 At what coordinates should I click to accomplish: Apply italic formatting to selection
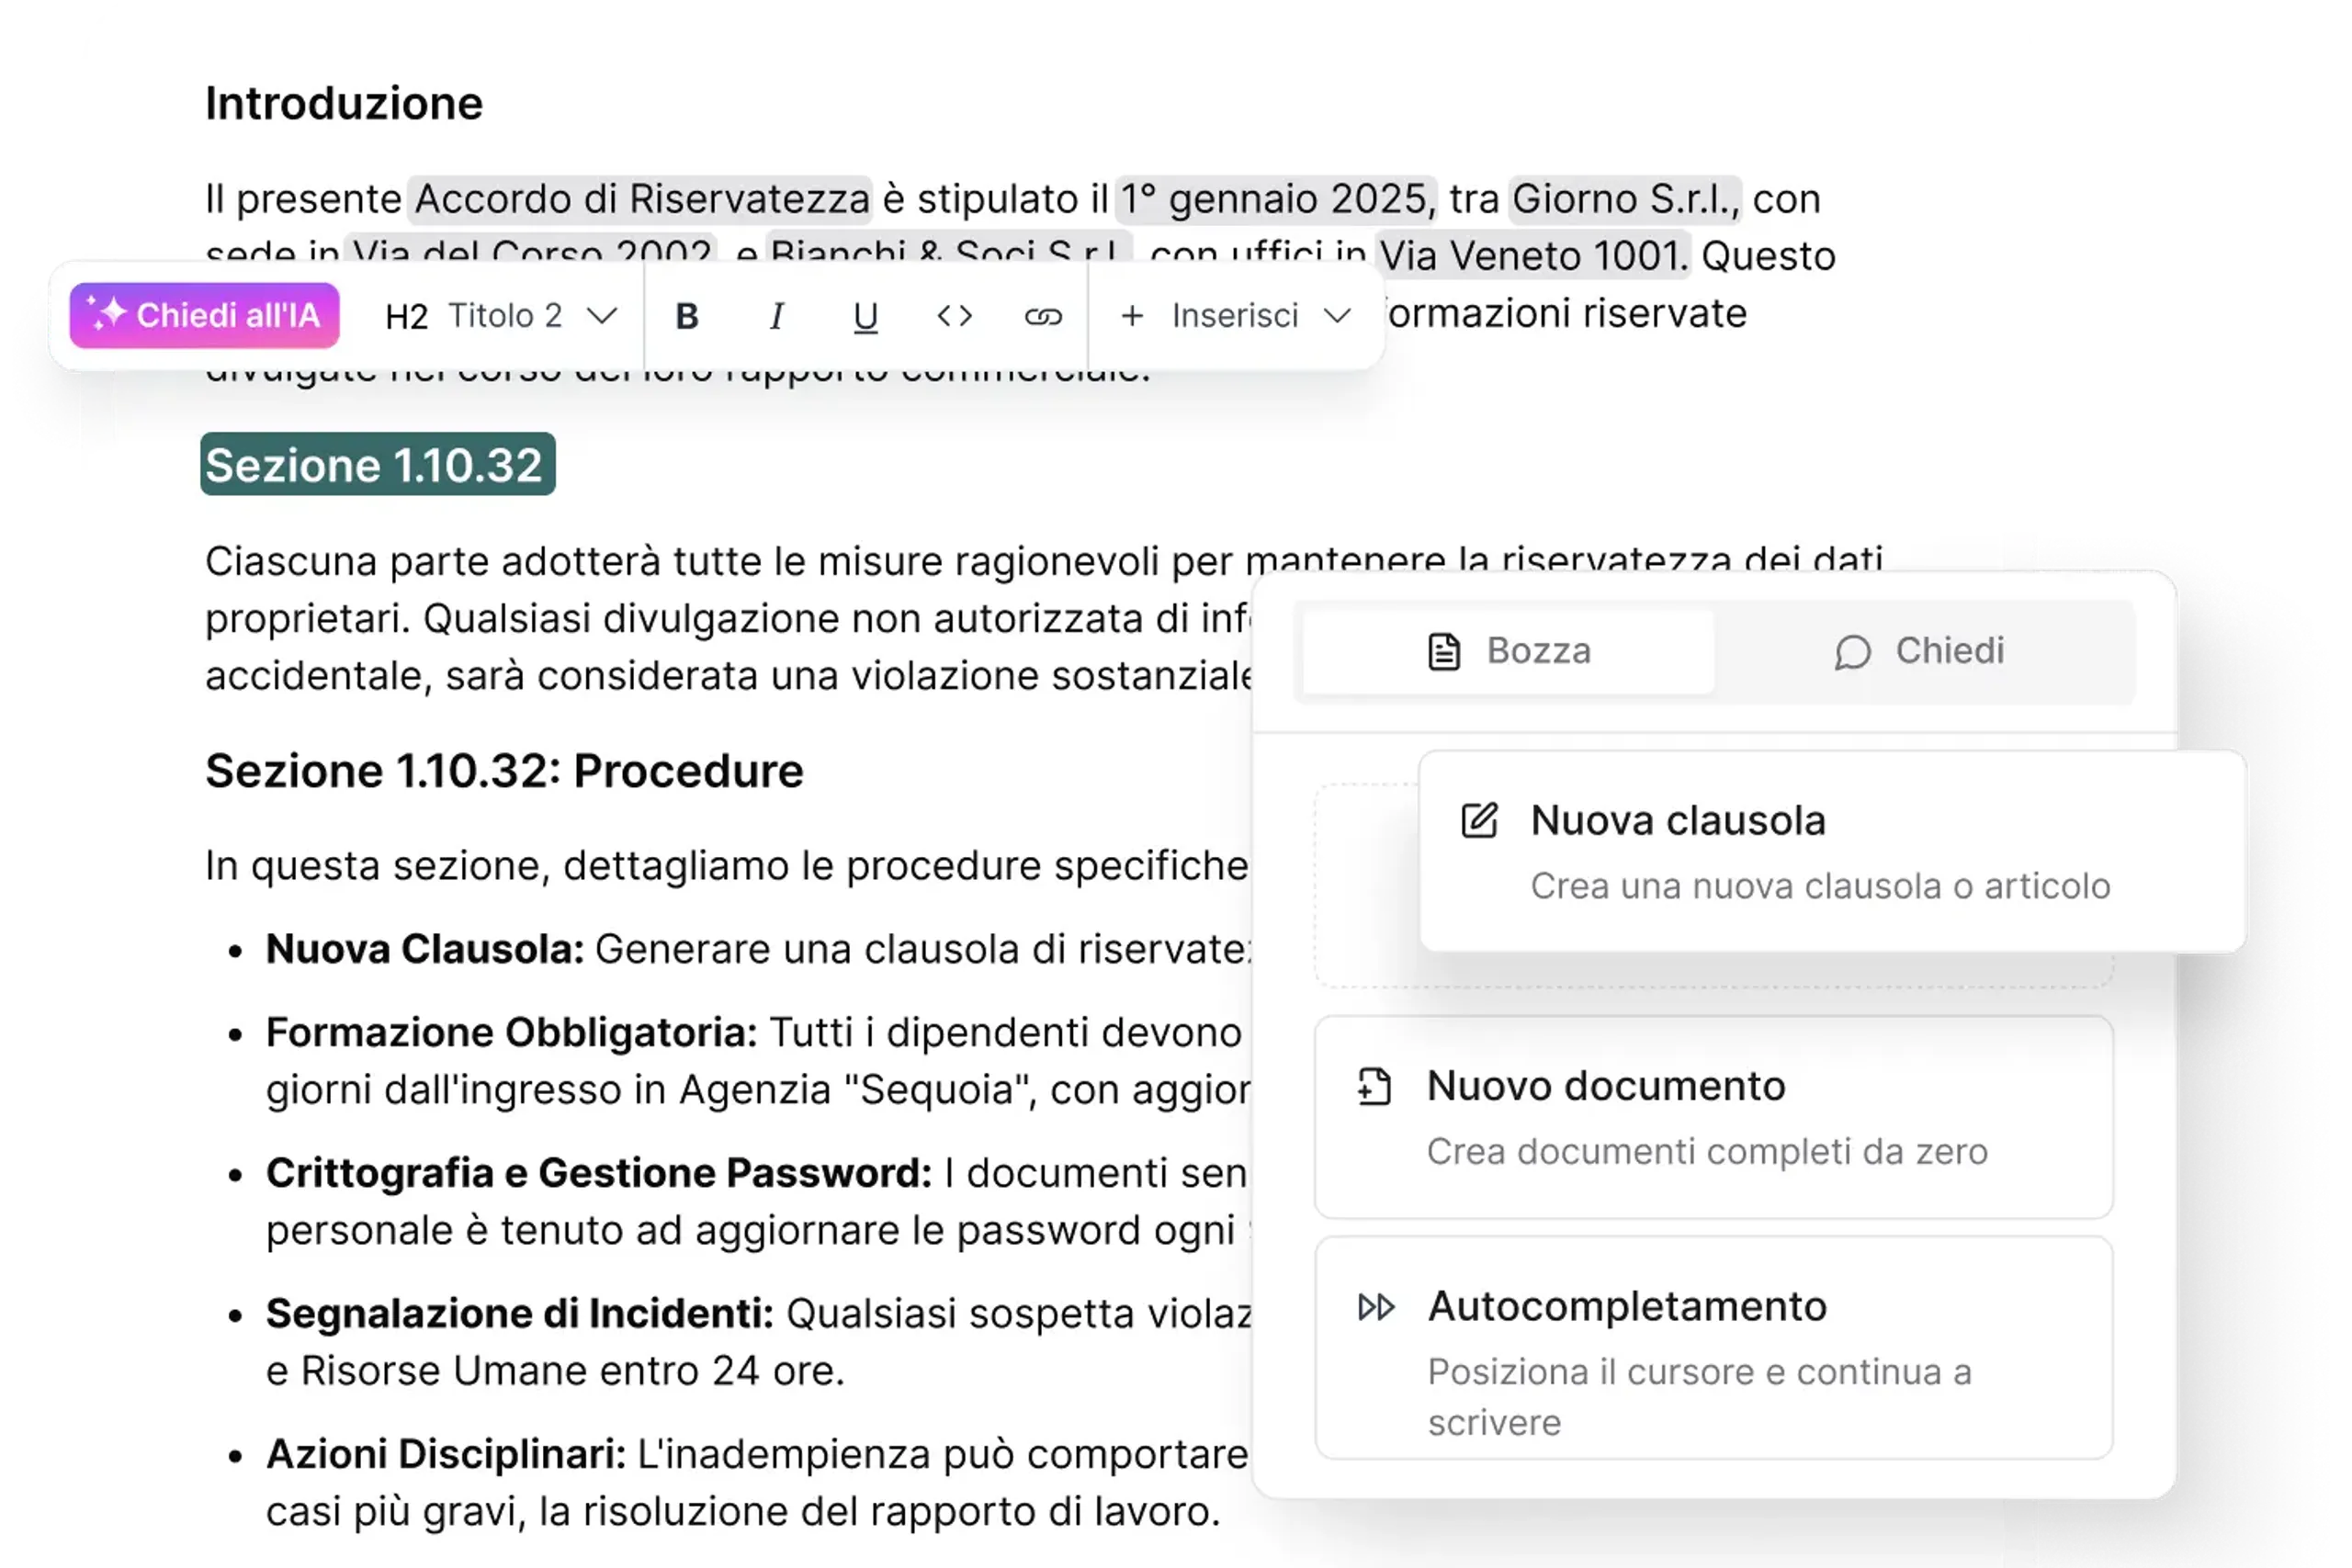[776, 316]
